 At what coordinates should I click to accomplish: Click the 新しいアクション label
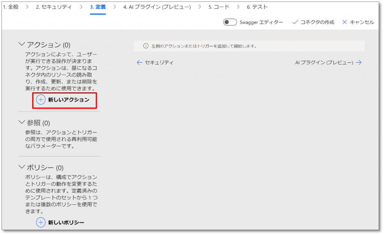click(69, 99)
